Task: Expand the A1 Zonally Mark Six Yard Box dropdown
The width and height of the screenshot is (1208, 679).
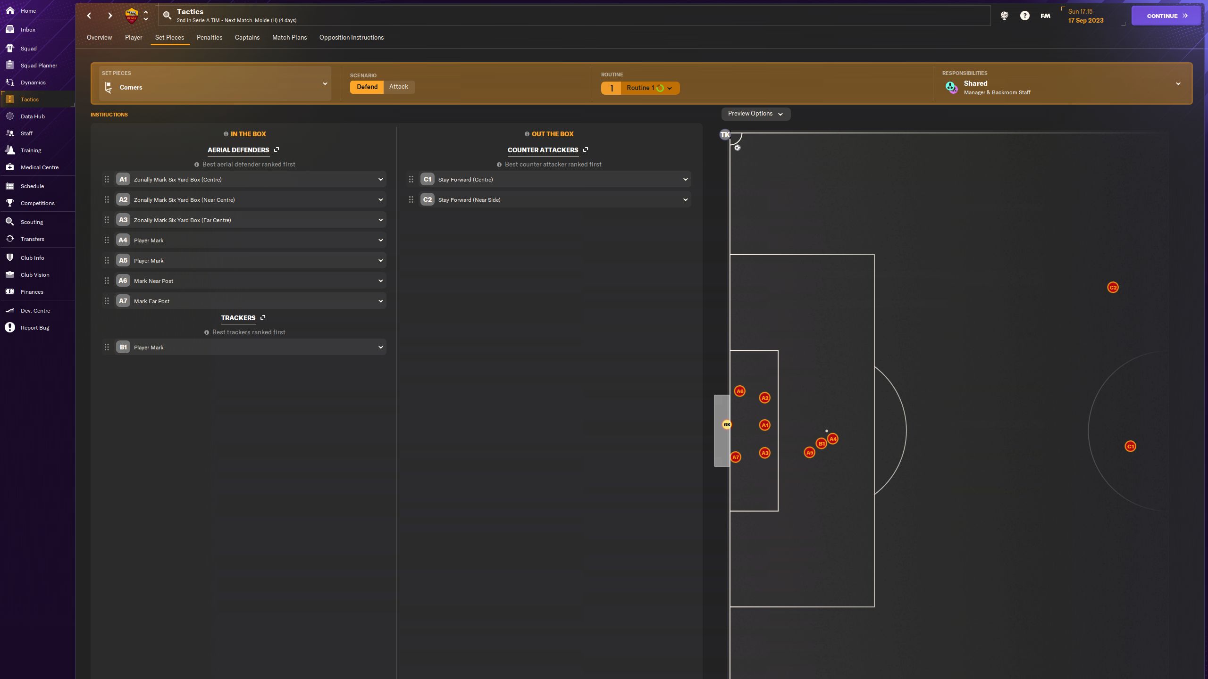Action: point(380,179)
